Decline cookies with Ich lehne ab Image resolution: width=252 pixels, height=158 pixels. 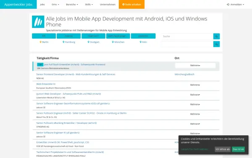point(223,149)
